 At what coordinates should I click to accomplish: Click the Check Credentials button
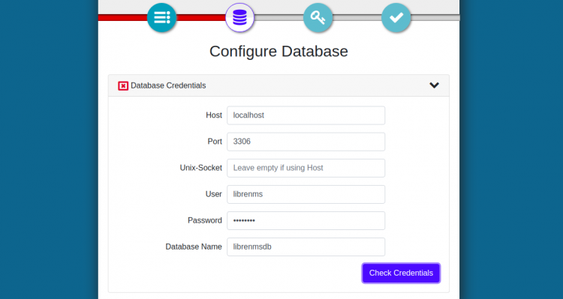click(x=401, y=274)
